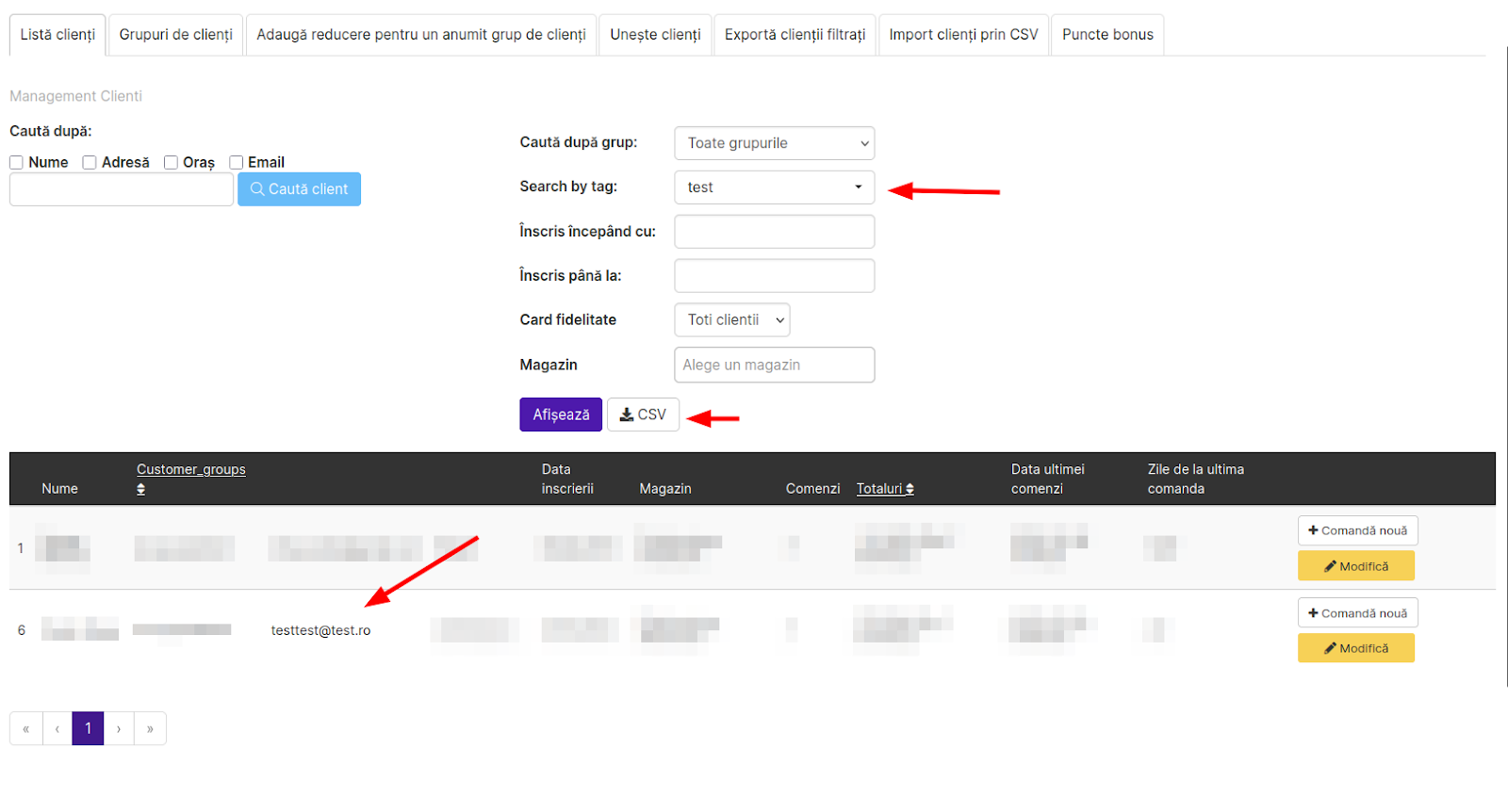This screenshot has width=1508, height=797.
Task: Tick the Adresă checkbox
Action: coord(90,163)
